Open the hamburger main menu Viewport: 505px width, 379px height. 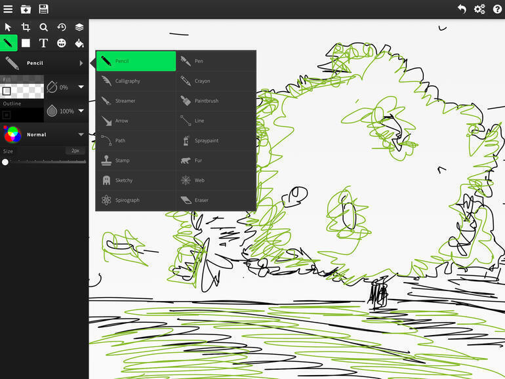[x=8, y=9]
